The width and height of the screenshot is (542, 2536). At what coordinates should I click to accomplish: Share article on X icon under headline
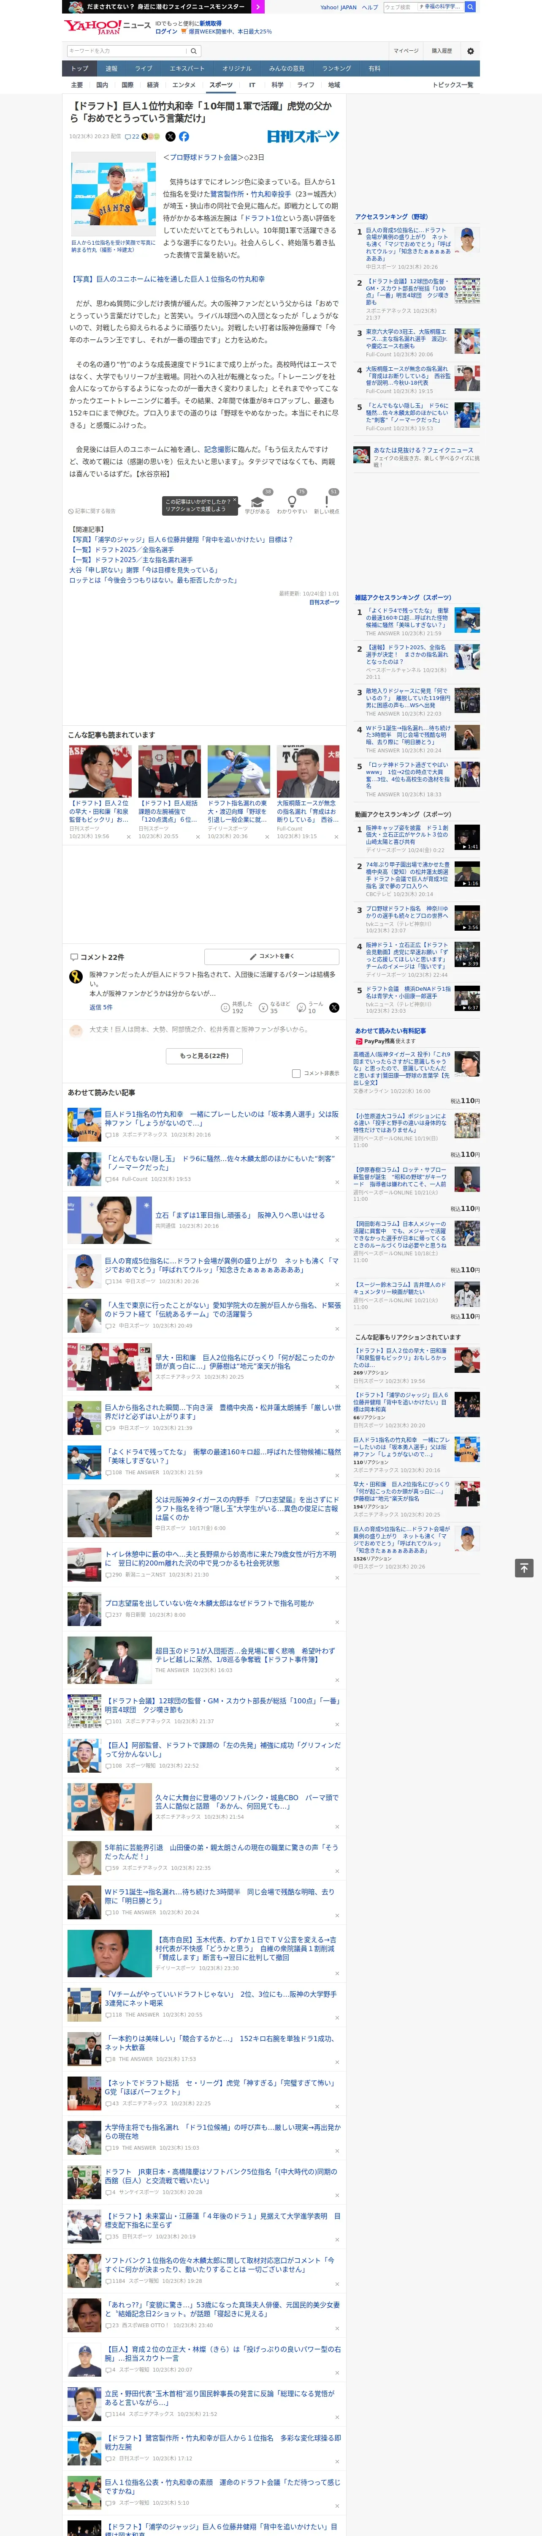170,137
